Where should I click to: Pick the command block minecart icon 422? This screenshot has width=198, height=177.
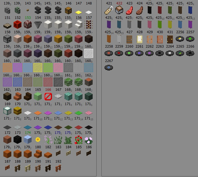[119, 10]
